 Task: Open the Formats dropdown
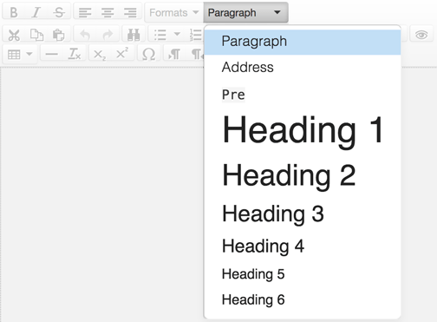174,12
